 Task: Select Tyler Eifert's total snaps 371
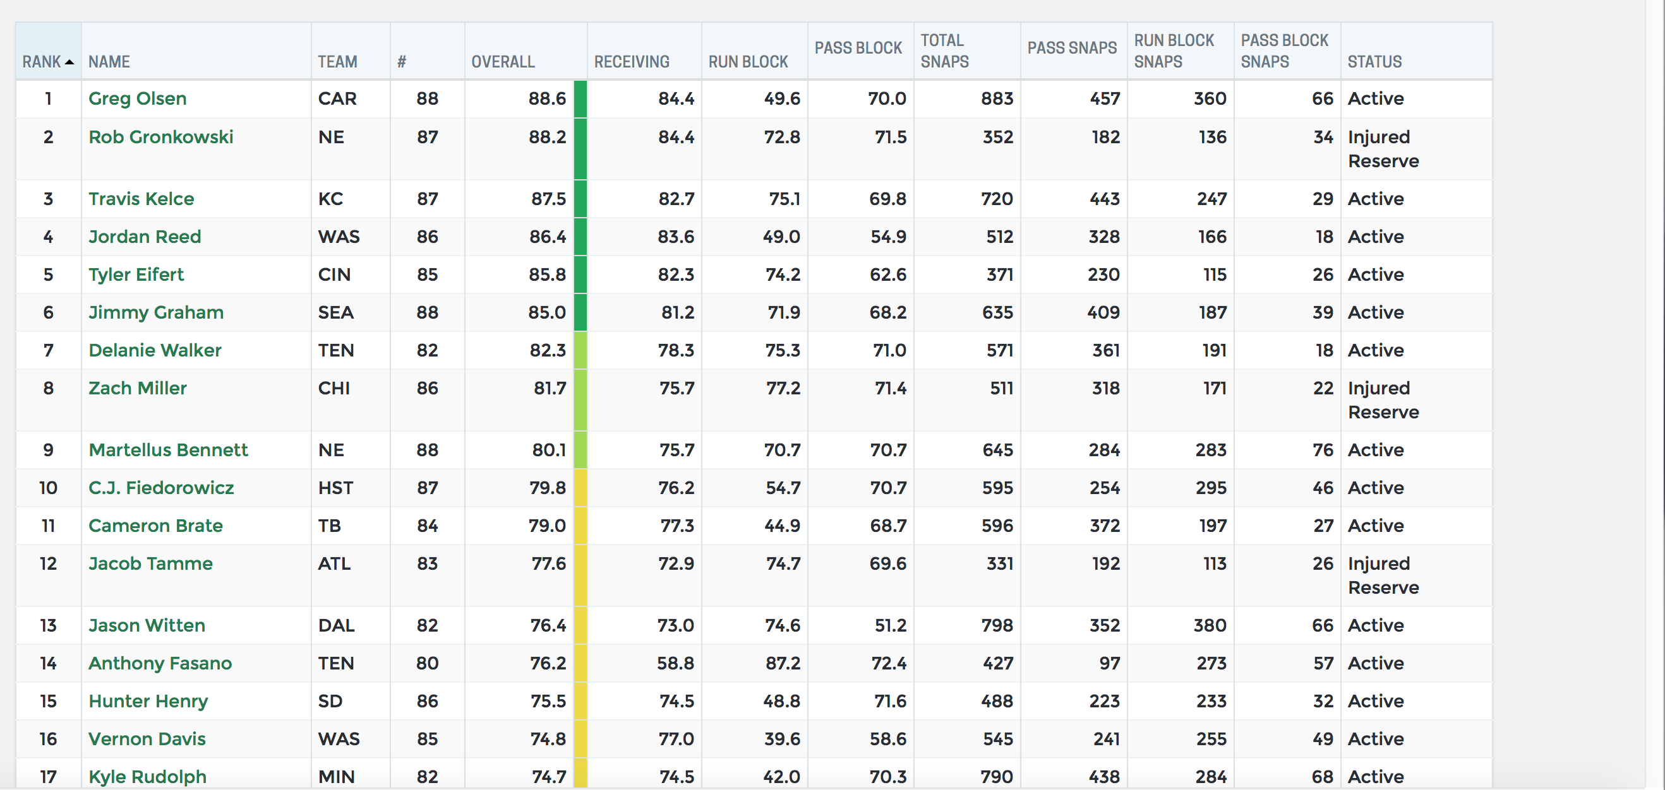pos(999,275)
